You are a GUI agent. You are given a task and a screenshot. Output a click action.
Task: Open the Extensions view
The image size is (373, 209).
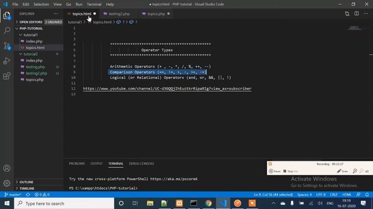click(6, 76)
